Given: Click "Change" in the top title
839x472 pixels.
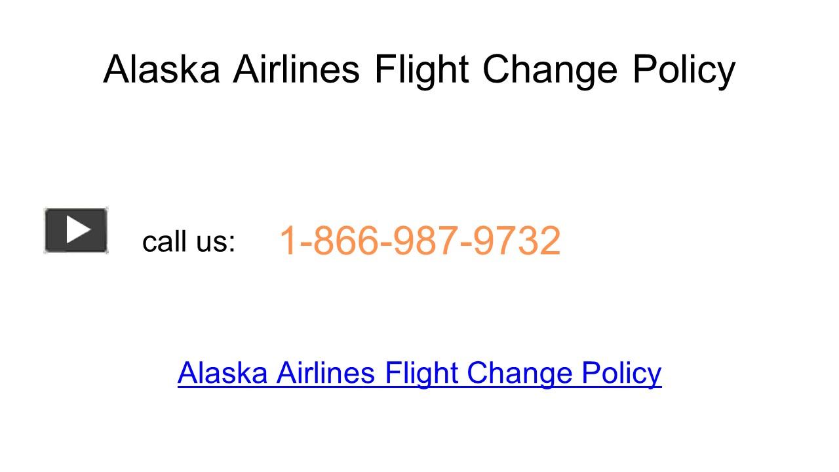Looking at the screenshot, I should pos(551,69).
